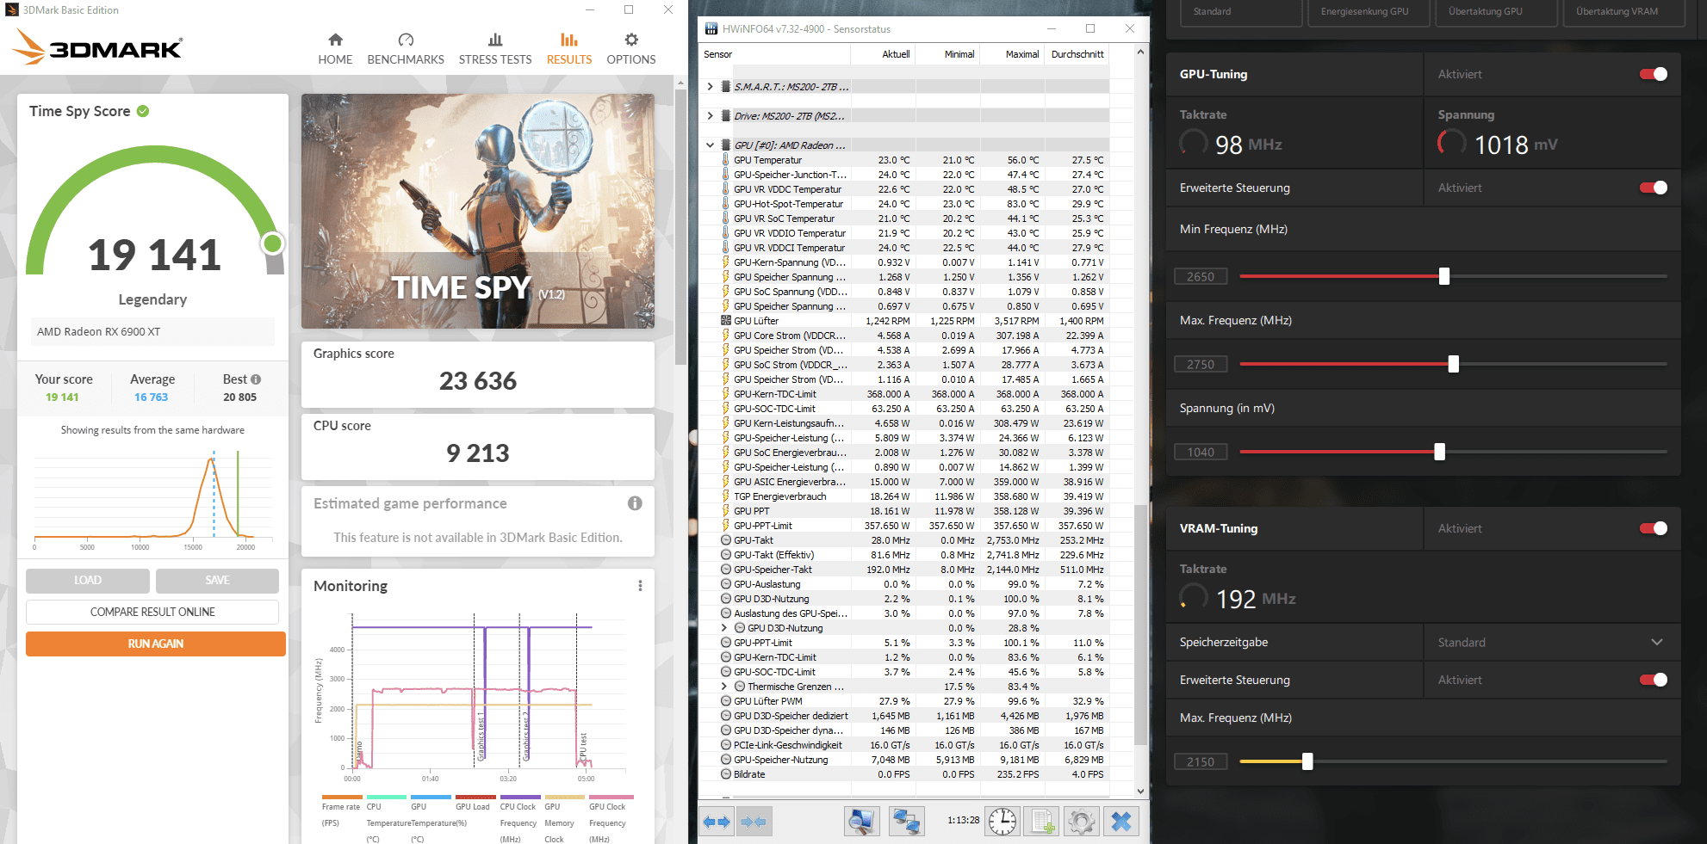Click the HWiNFO scroll-down arrow
The width and height of the screenshot is (1707, 844).
1141,791
